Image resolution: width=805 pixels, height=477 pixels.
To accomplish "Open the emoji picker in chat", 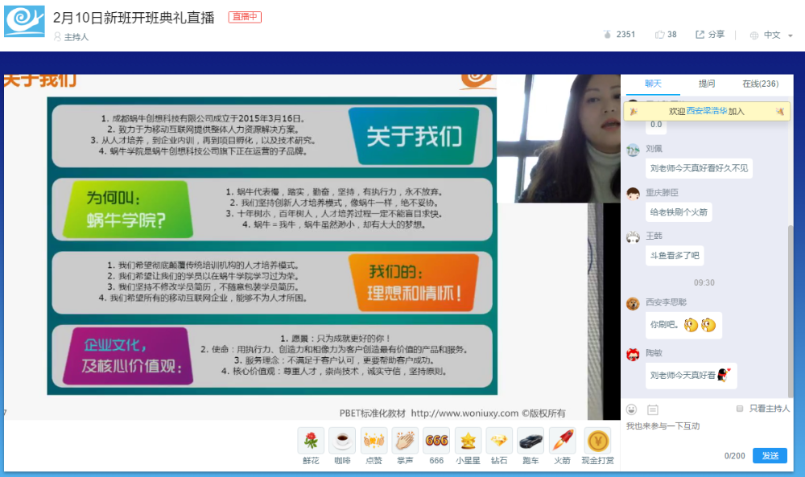I will [x=631, y=409].
